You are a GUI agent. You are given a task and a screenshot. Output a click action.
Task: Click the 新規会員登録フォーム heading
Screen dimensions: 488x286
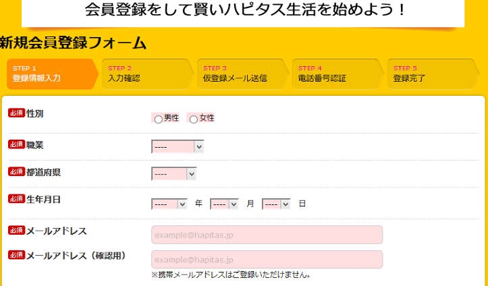coord(73,44)
